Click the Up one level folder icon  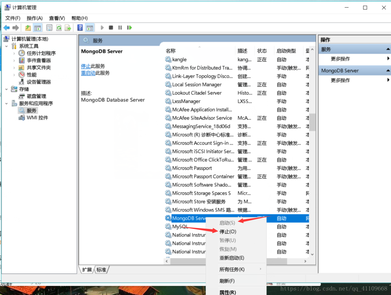click(28, 28)
